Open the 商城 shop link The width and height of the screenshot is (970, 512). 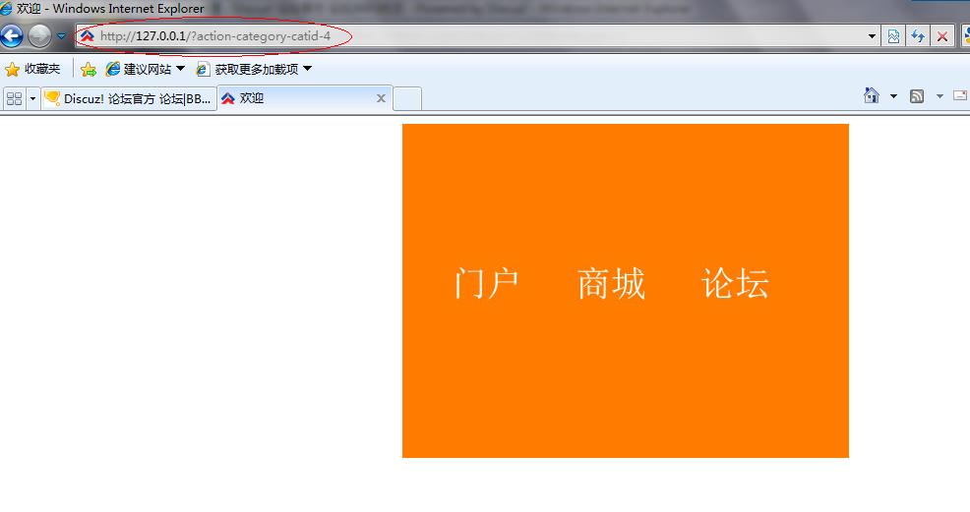(612, 284)
